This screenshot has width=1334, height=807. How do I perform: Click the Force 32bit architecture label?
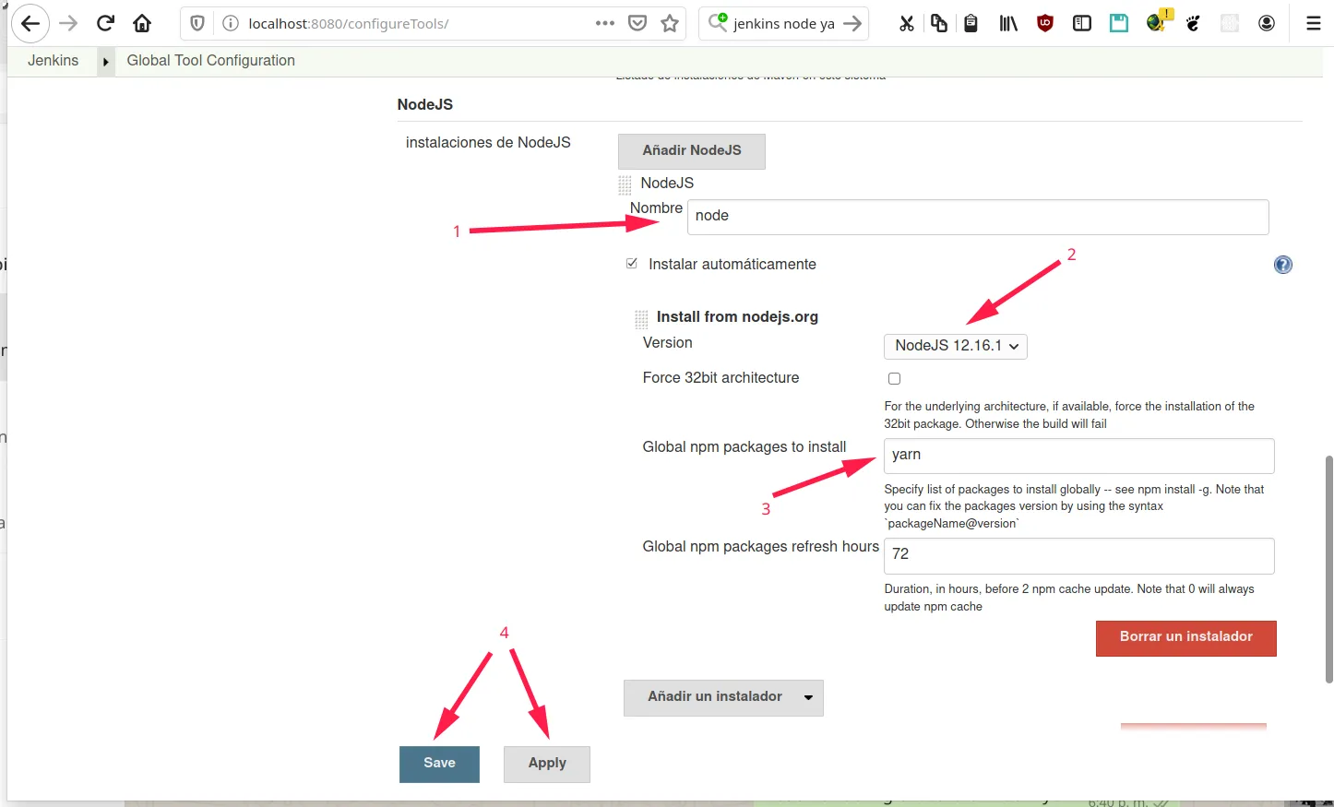(x=721, y=378)
